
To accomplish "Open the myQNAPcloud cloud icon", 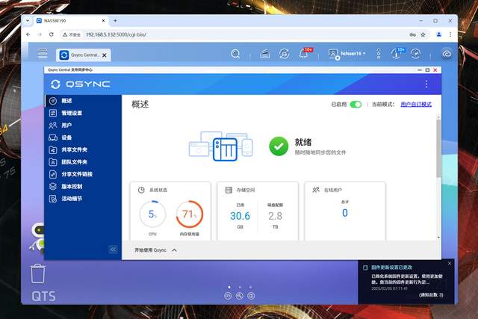I will pos(447,54).
